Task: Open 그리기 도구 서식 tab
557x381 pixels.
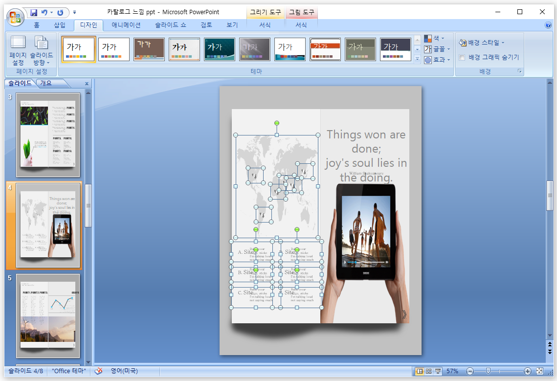Action: point(265,25)
